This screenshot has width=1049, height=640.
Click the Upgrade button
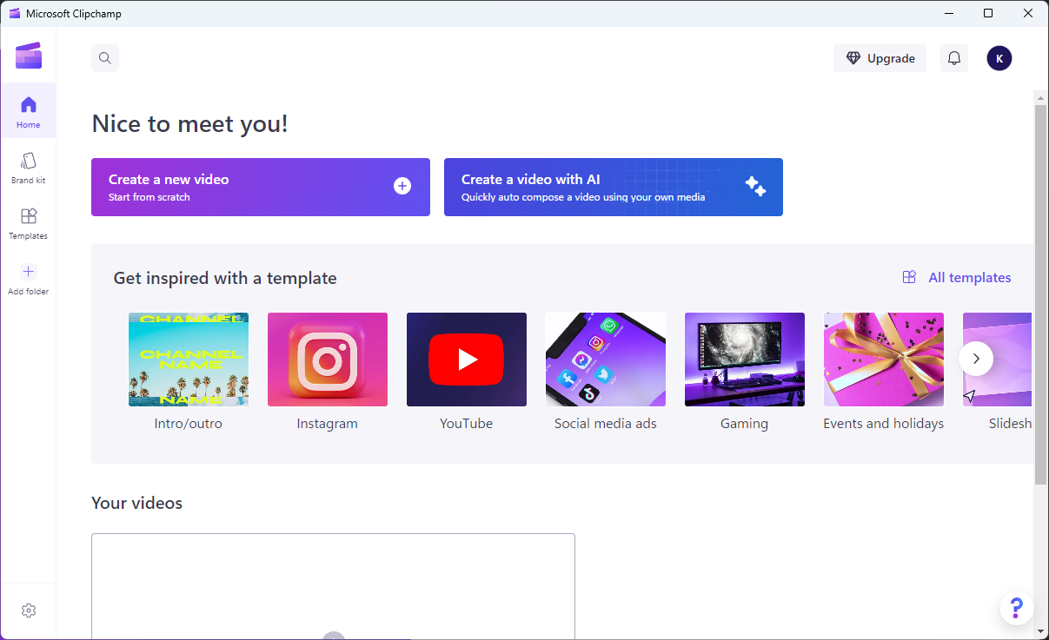880,58
